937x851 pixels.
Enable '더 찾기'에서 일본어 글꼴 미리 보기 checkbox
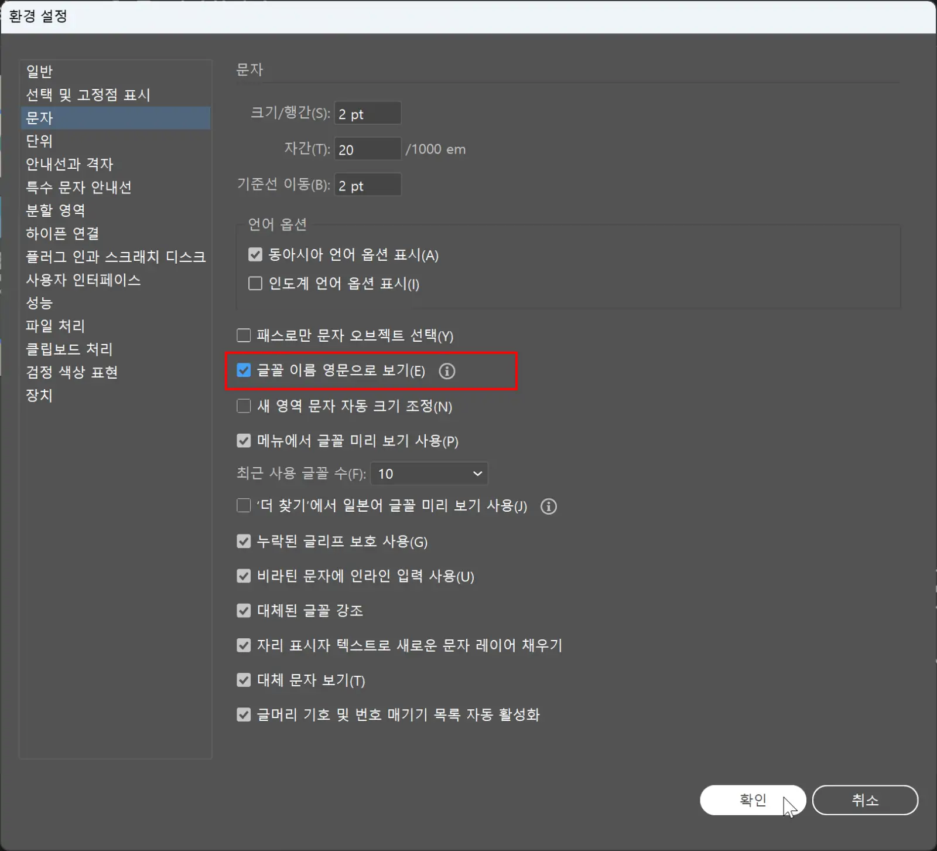click(244, 505)
